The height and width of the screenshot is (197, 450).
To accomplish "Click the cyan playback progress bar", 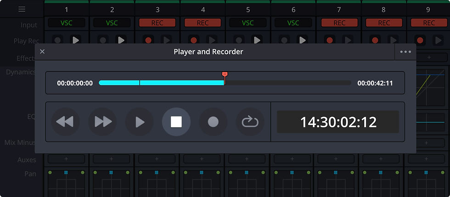I will click(x=162, y=83).
